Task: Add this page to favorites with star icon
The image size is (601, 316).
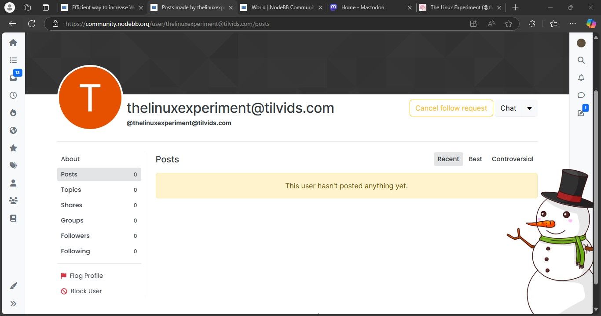Action: [509, 24]
